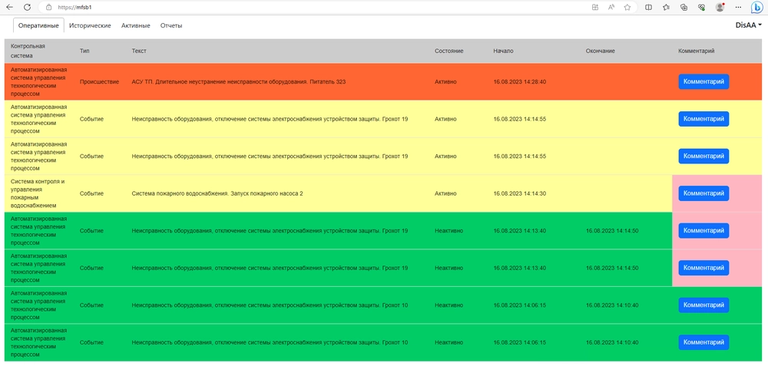
Task: Open the split screen icon
Action: pos(649,7)
